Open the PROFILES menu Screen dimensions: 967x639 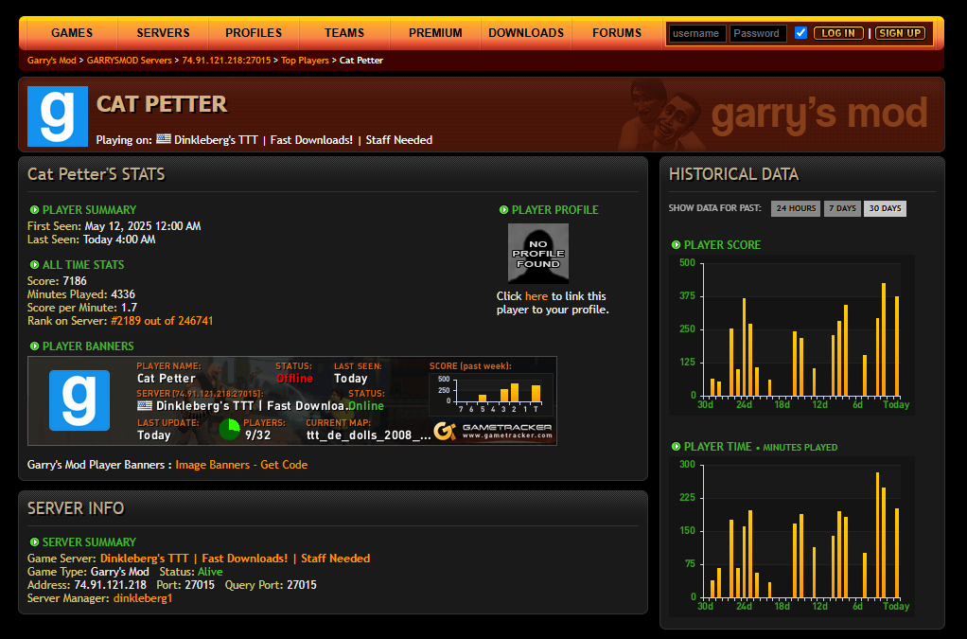click(254, 33)
